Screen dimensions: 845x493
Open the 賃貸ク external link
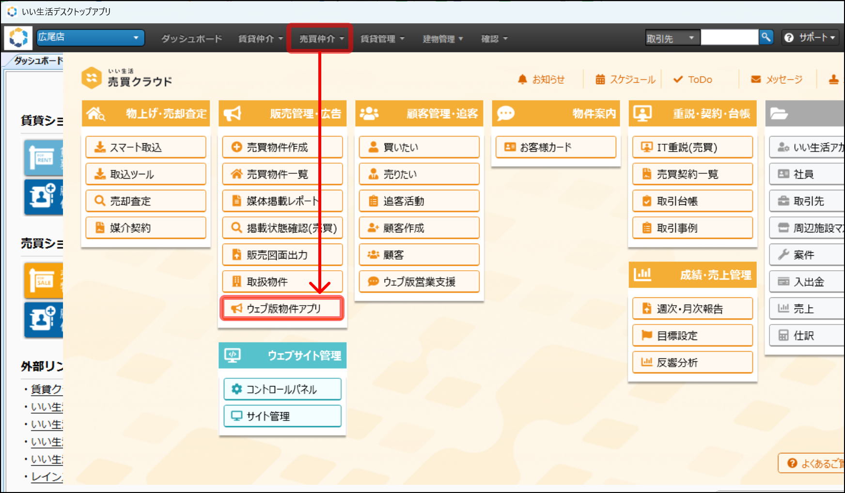tap(47, 389)
